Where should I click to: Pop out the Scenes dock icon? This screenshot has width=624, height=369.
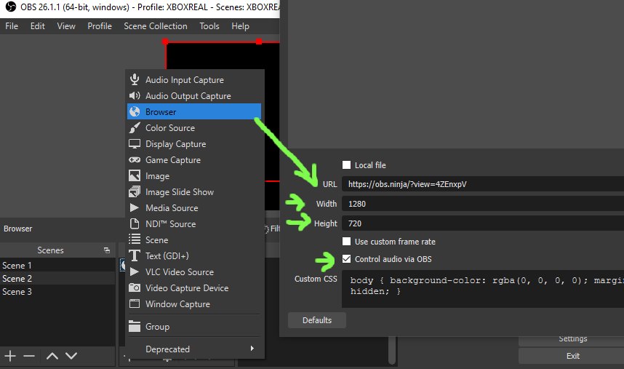point(107,250)
